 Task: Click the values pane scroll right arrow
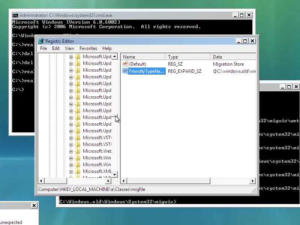click(253, 181)
